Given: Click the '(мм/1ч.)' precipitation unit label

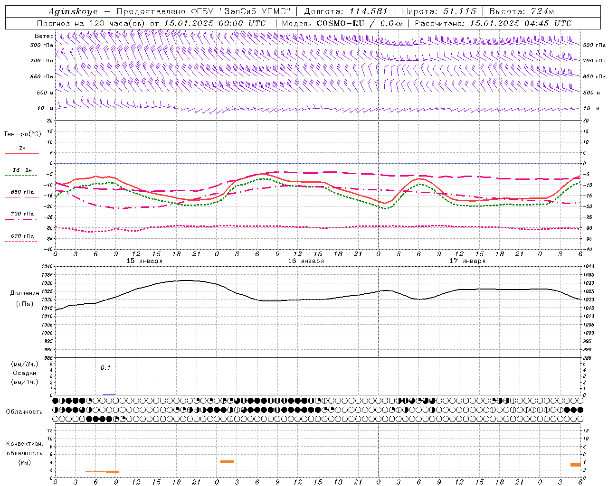Looking at the screenshot, I should pyautogui.click(x=25, y=382).
